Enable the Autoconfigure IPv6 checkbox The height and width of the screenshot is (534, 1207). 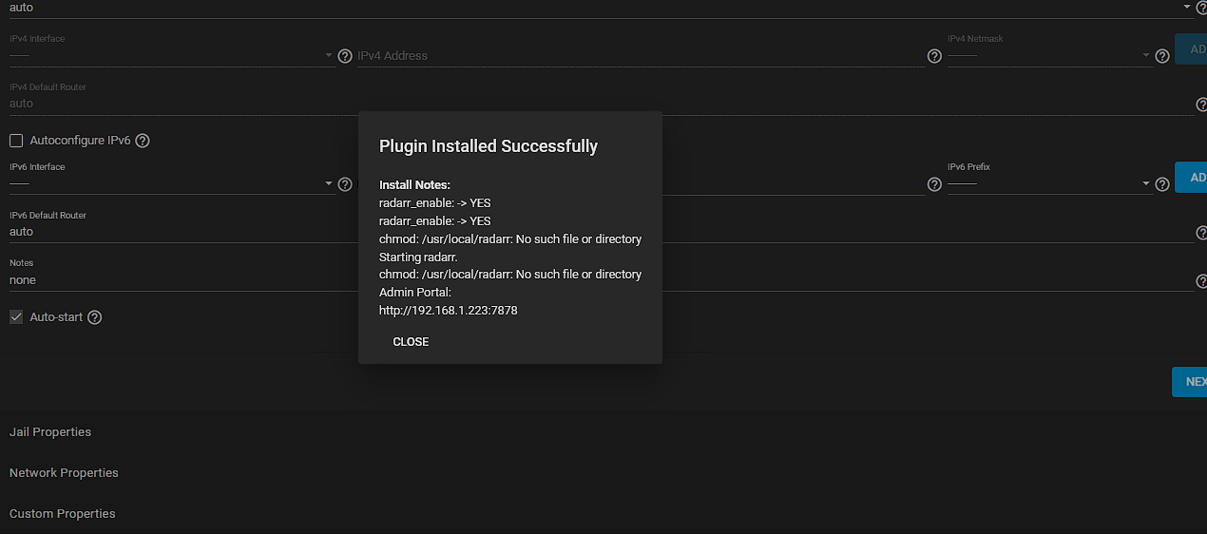tap(16, 141)
